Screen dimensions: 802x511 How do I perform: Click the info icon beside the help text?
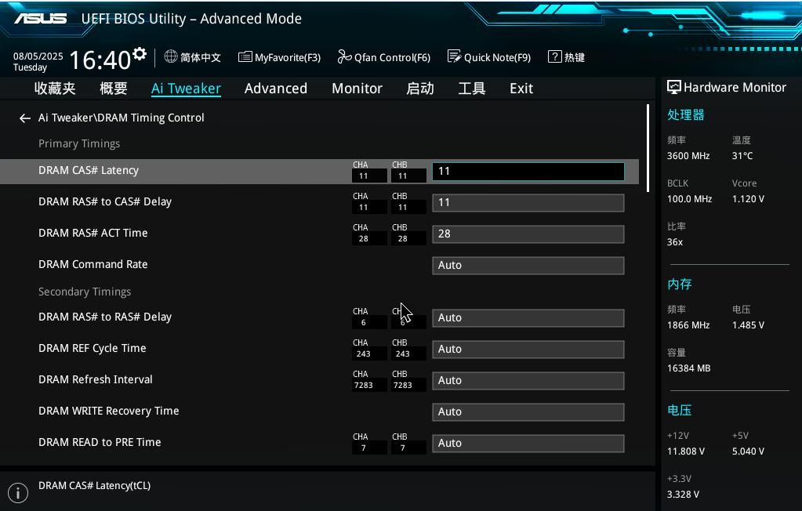(17, 492)
